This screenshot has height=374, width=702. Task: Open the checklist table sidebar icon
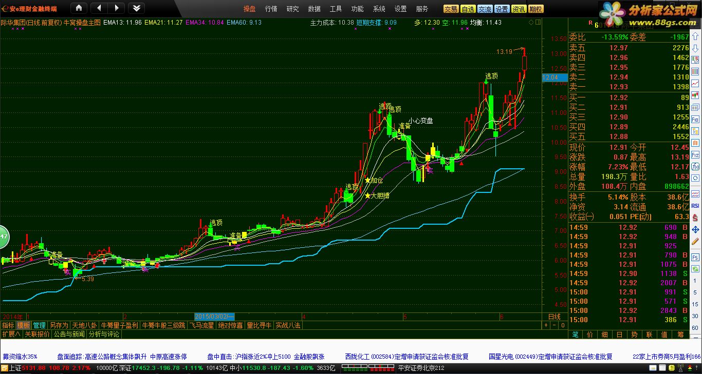pyautogui.click(x=695, y=60)
